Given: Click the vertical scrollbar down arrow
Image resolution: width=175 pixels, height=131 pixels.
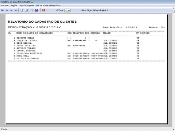Looking at the screenshot, I should [173, 126].
